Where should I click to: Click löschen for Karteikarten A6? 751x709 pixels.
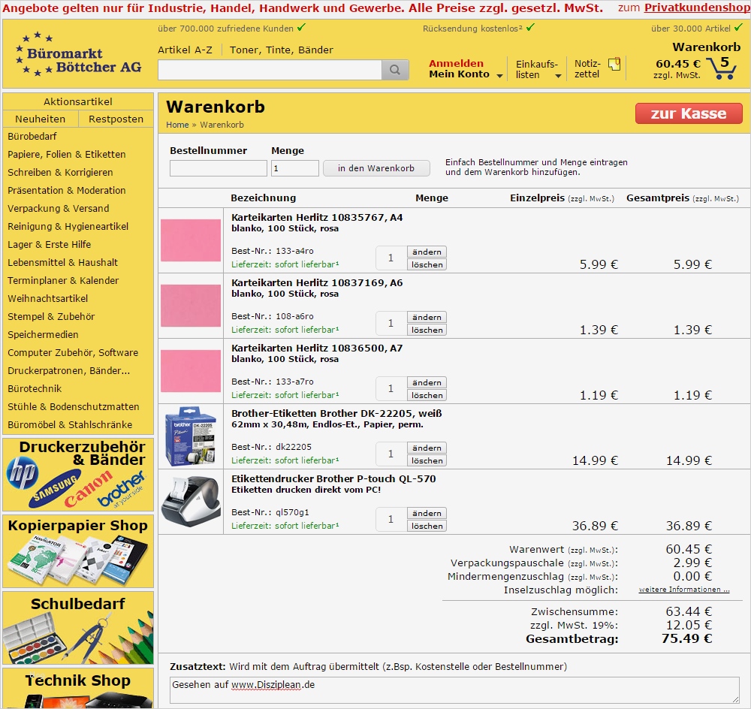427,330
